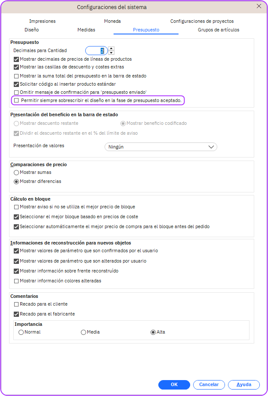
Task: Decrease the Decimales para Cantidad spinner value
Action: click(x=111, y=53)
